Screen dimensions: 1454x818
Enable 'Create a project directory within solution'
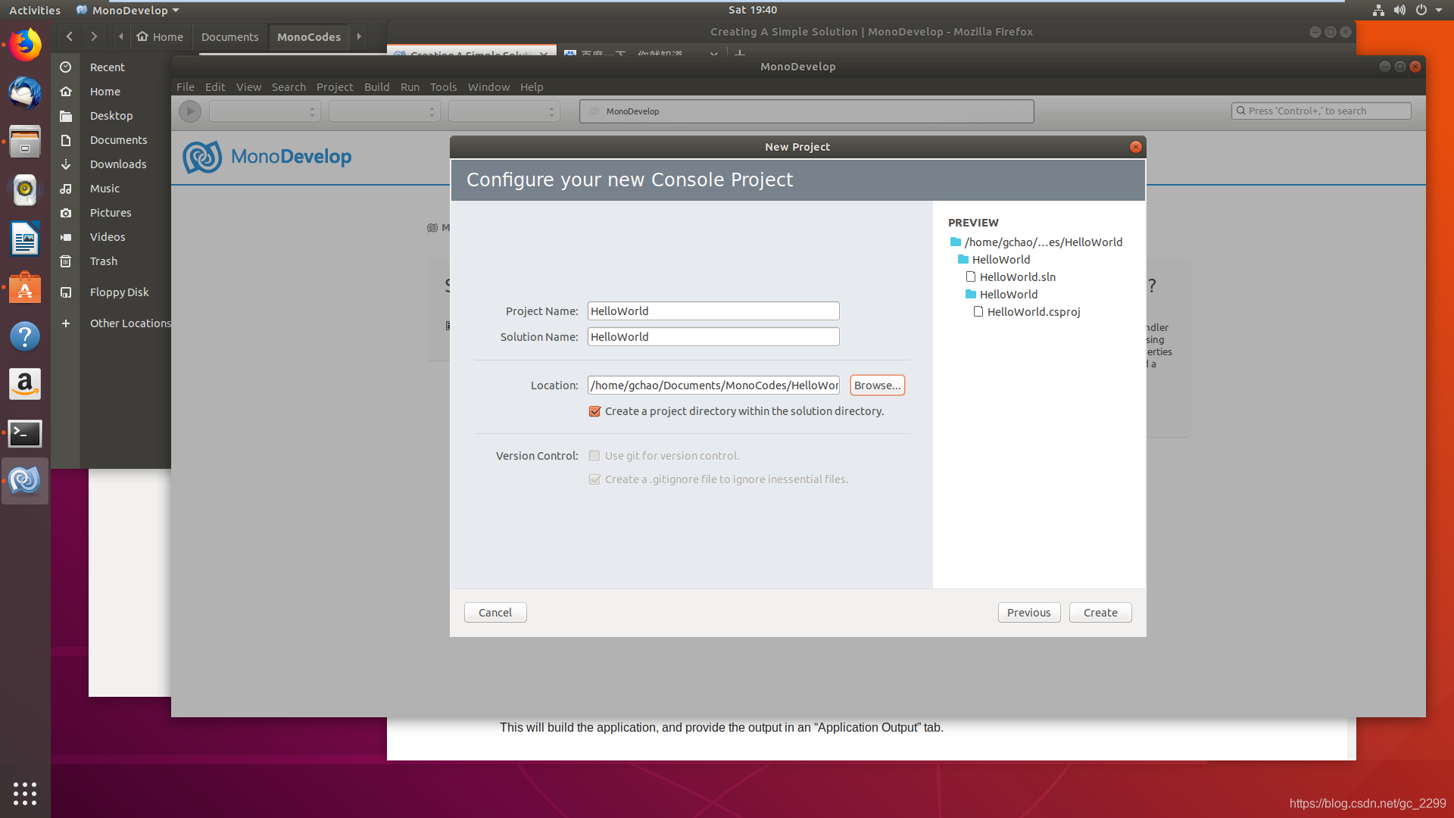[594, 411]
